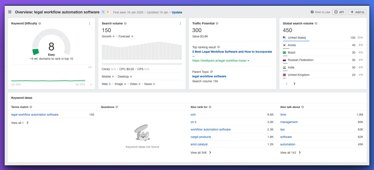Click the help icon next to Parent Topic

[x=212, y=72]
